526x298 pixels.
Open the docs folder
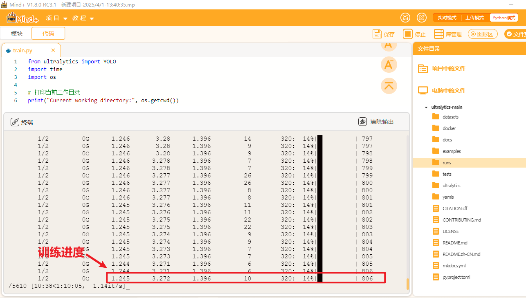pyautogui.click(x=442, y=140)
